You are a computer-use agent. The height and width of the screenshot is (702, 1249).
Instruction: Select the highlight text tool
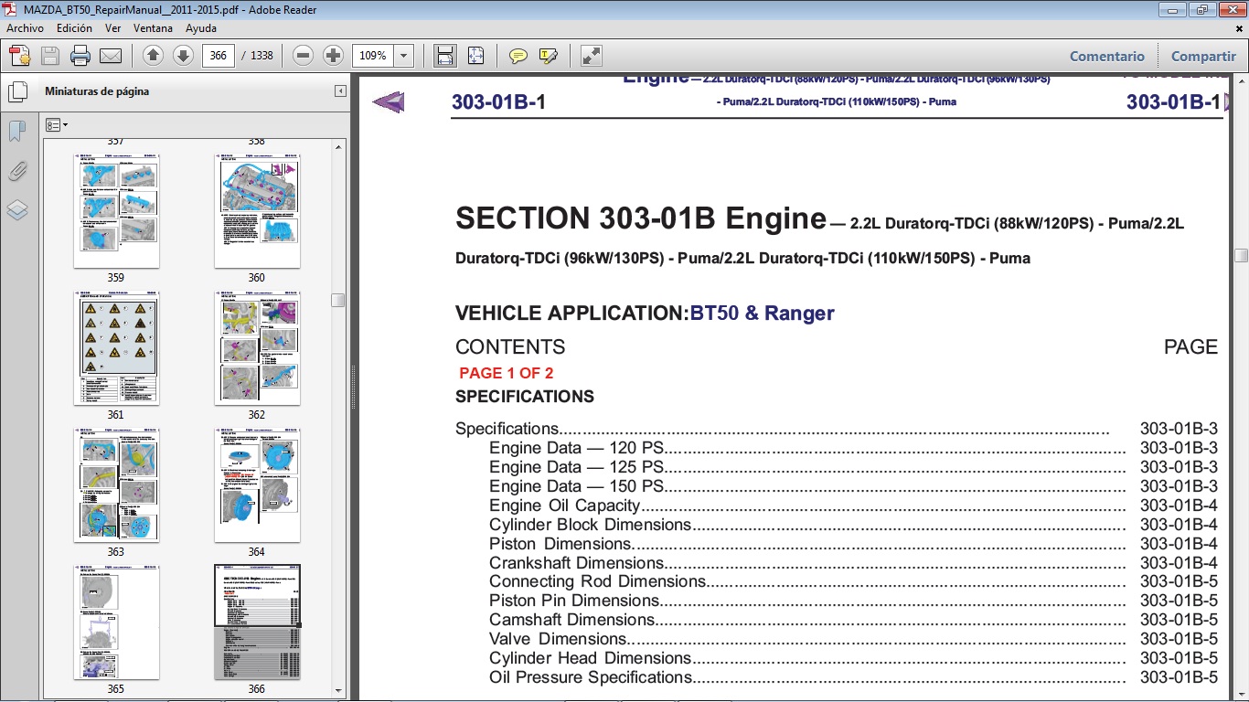click(549, 56)
